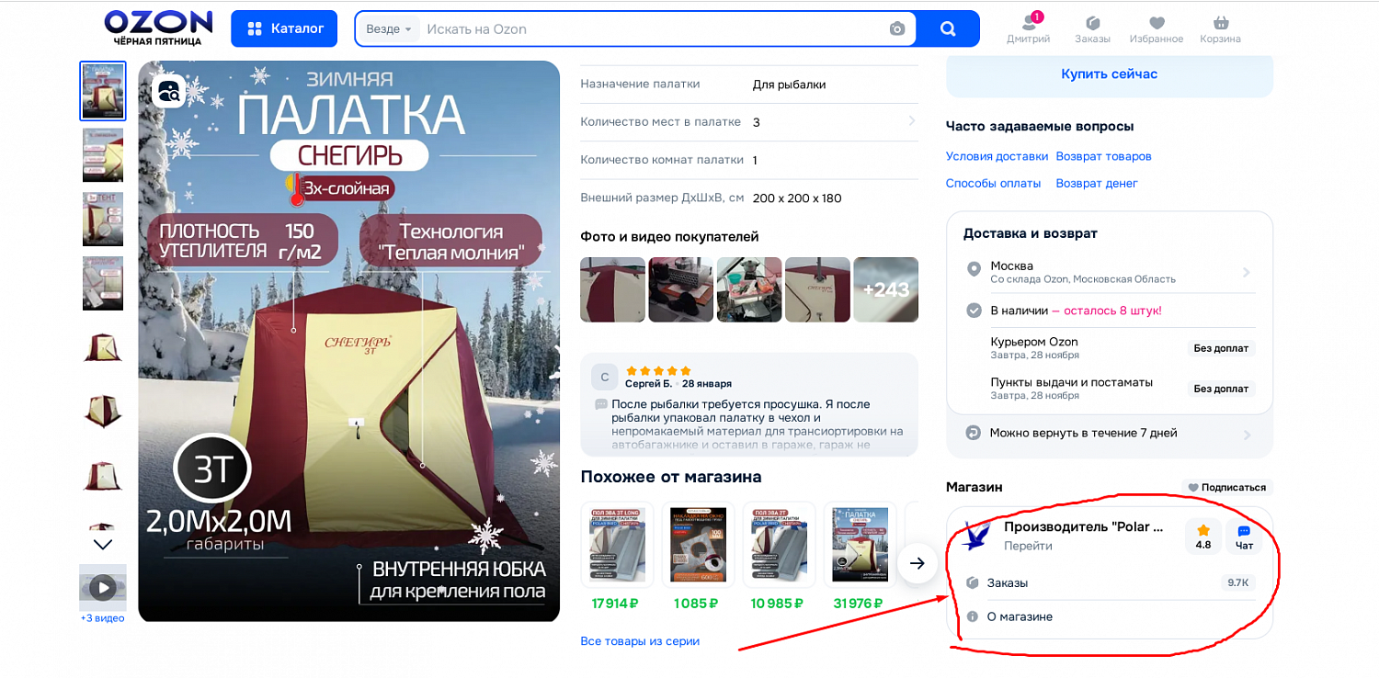Click the visual search icon on product image
The height and width of the screenshot is (678, 1379).
pos(170,91)
